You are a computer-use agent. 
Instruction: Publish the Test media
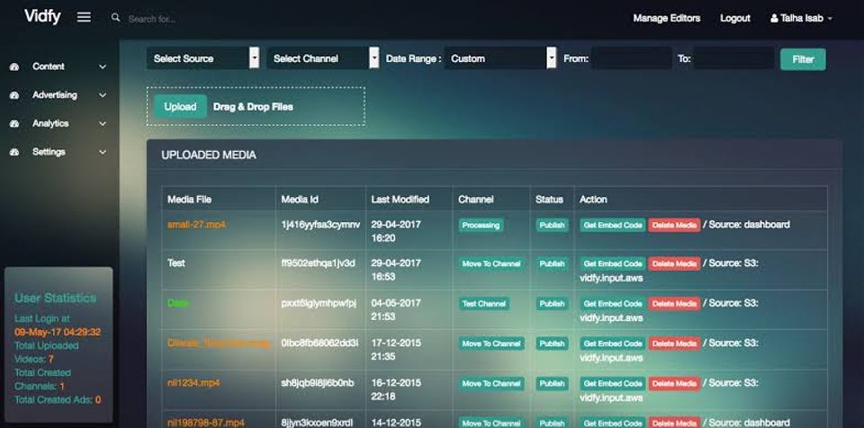click(552, 263)
